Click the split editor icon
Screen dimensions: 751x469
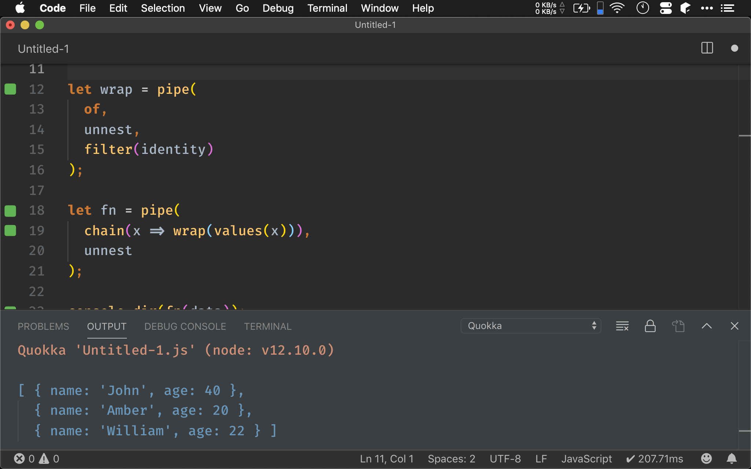[707, 48]
